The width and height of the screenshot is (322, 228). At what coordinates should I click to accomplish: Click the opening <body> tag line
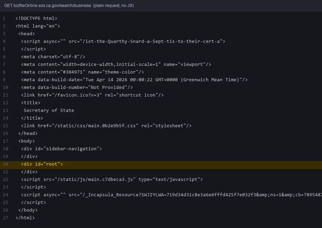(x=27, y=141)
